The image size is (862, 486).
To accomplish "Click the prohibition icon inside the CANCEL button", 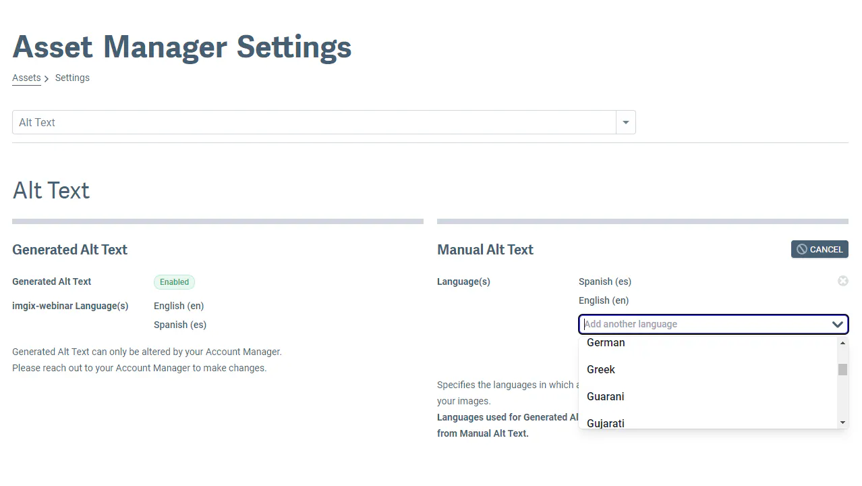I will pos(803,249).
